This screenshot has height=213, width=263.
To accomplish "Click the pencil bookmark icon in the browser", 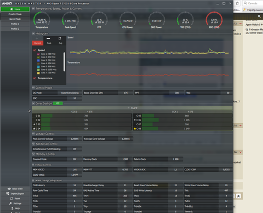I will pyautogui.click(x=244, y=10).
